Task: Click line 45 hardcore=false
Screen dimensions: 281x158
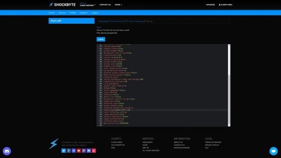Action: point(111,95)
